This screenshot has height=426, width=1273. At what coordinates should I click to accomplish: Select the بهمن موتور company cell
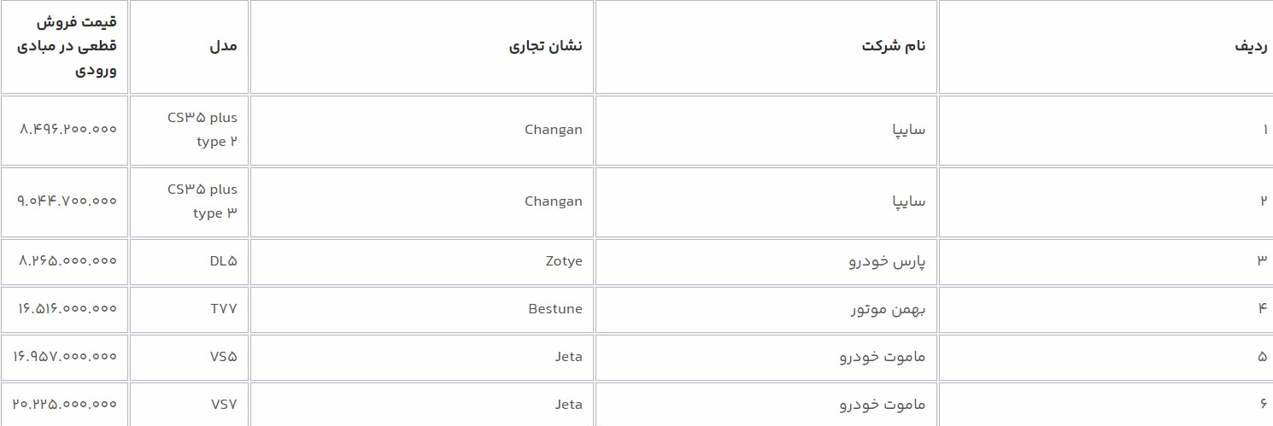click(888, 309)
